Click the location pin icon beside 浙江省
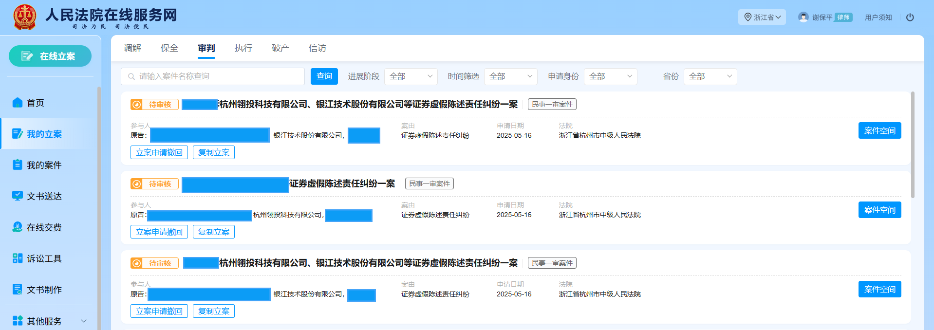The image size is (934, 330). pos(748,17)
